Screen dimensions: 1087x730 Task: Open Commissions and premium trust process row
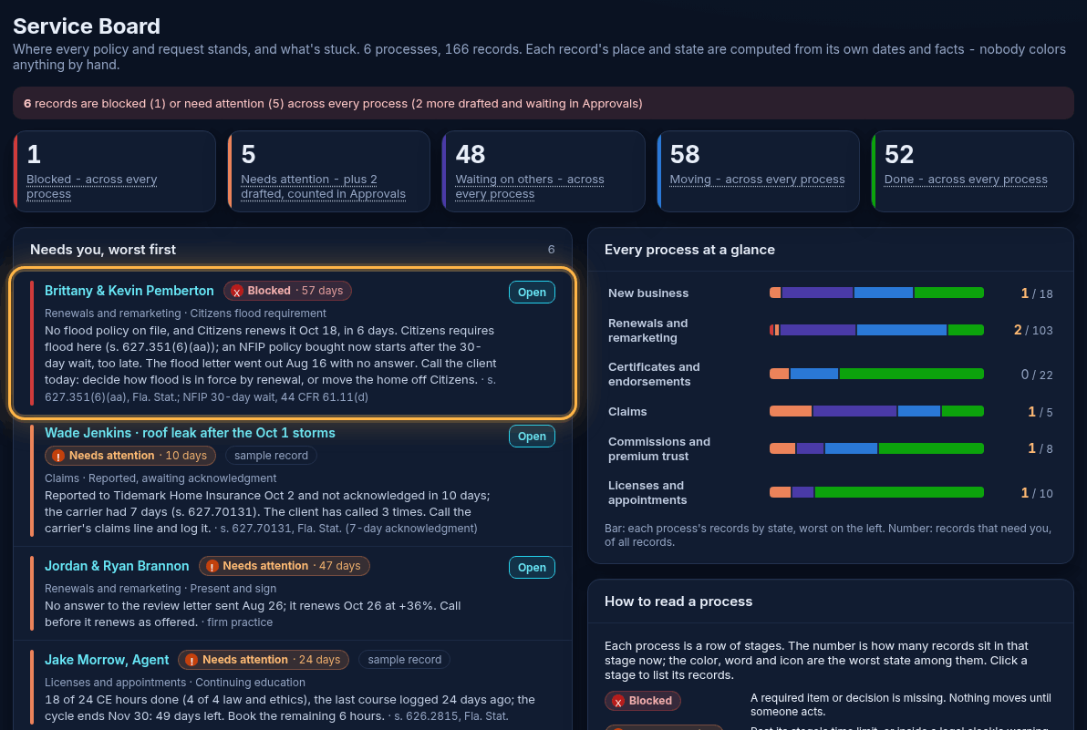831,448
